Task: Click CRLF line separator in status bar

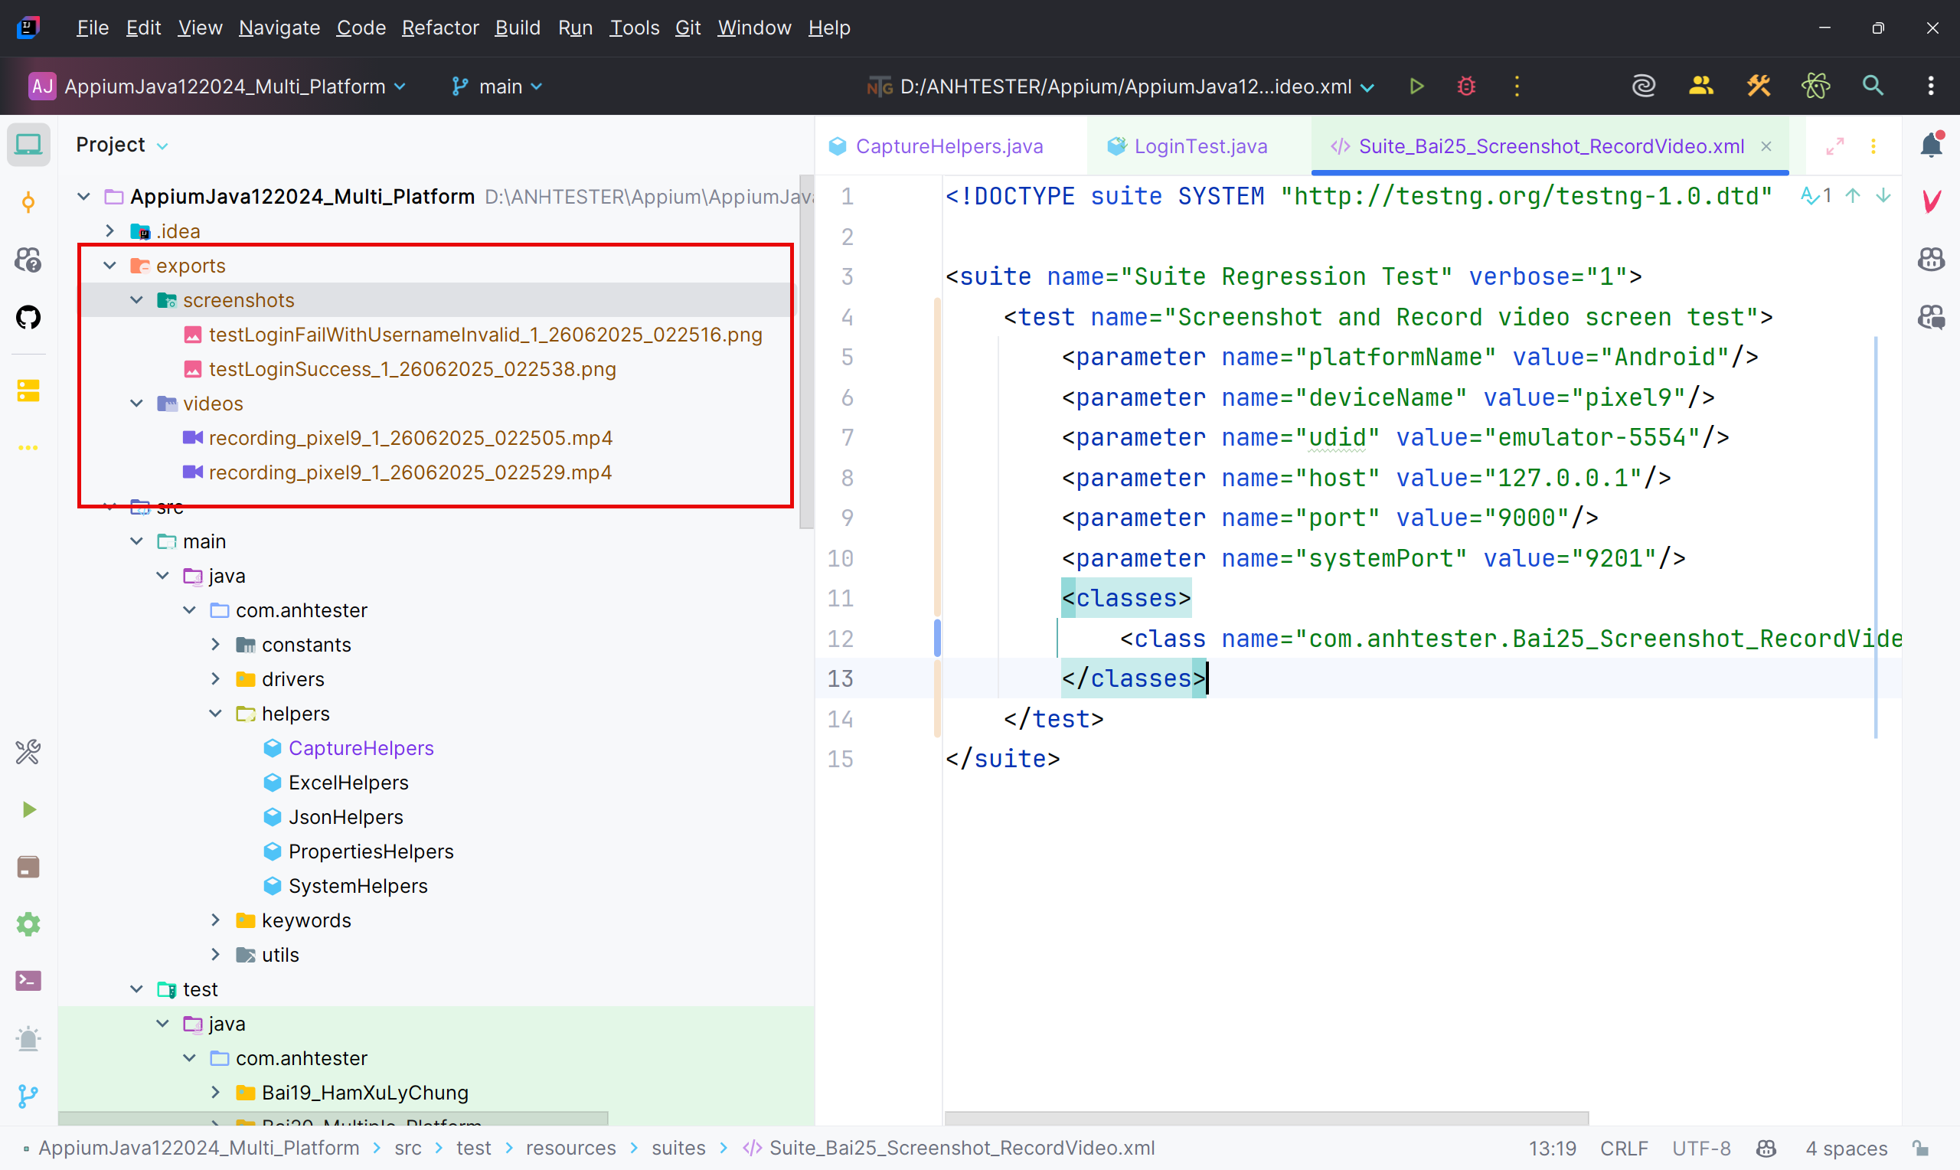Action: pyautogui.click(x=1623, y=1148)
